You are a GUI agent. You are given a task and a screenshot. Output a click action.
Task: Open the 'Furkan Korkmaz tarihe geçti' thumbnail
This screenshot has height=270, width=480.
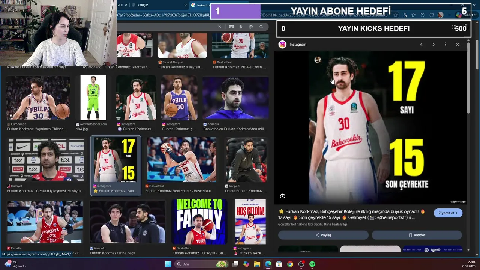coord(127,222)
